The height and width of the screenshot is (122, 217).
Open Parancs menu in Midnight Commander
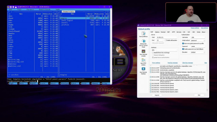click(30, 9)
